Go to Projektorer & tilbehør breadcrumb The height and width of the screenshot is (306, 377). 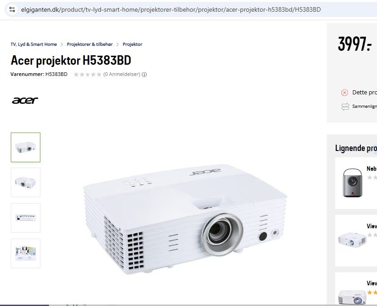90,44
